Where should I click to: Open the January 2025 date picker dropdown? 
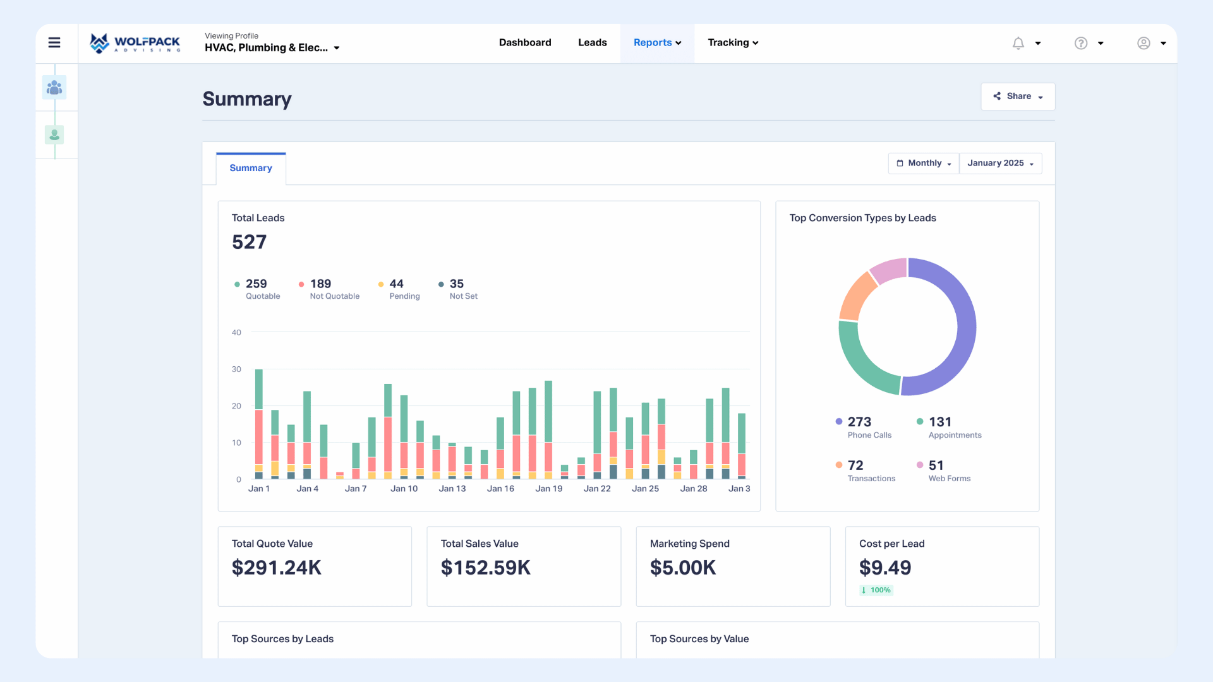[1000, 163]
